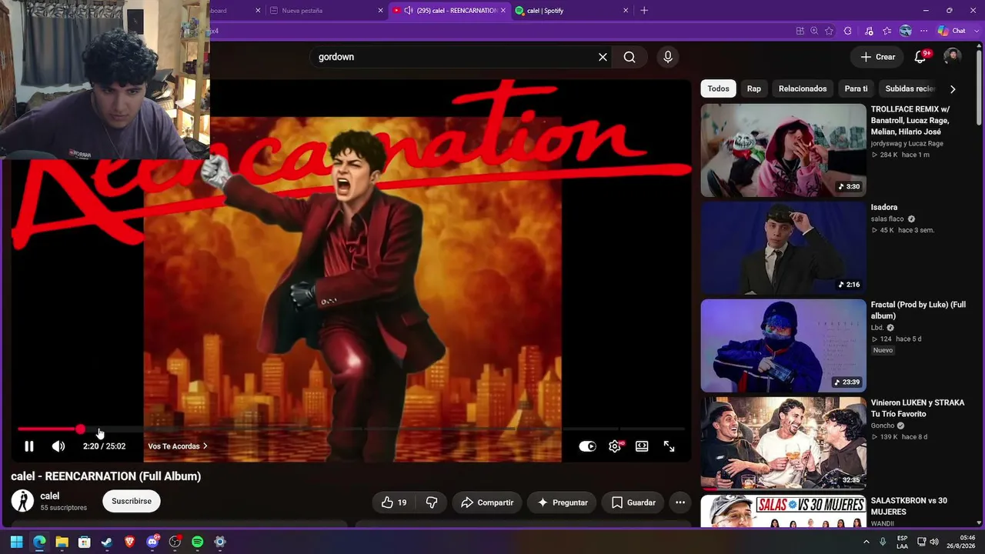Mute the REENCARNATION tab via speaker icon

pyautogui.click(x=409, y=11)
